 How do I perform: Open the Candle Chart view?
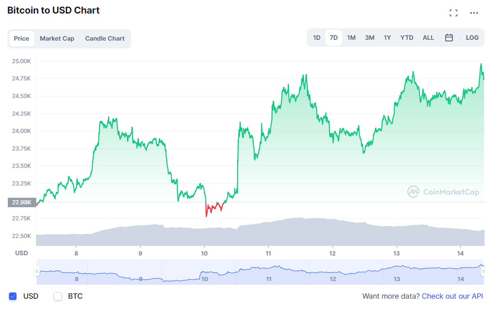click(x=105, y=38)
